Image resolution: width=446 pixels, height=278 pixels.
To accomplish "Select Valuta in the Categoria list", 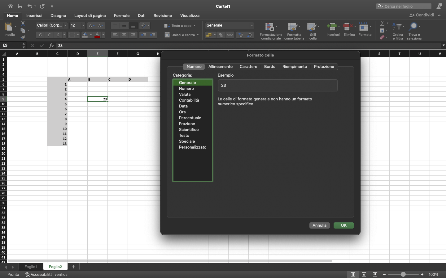I will point(185,94).
